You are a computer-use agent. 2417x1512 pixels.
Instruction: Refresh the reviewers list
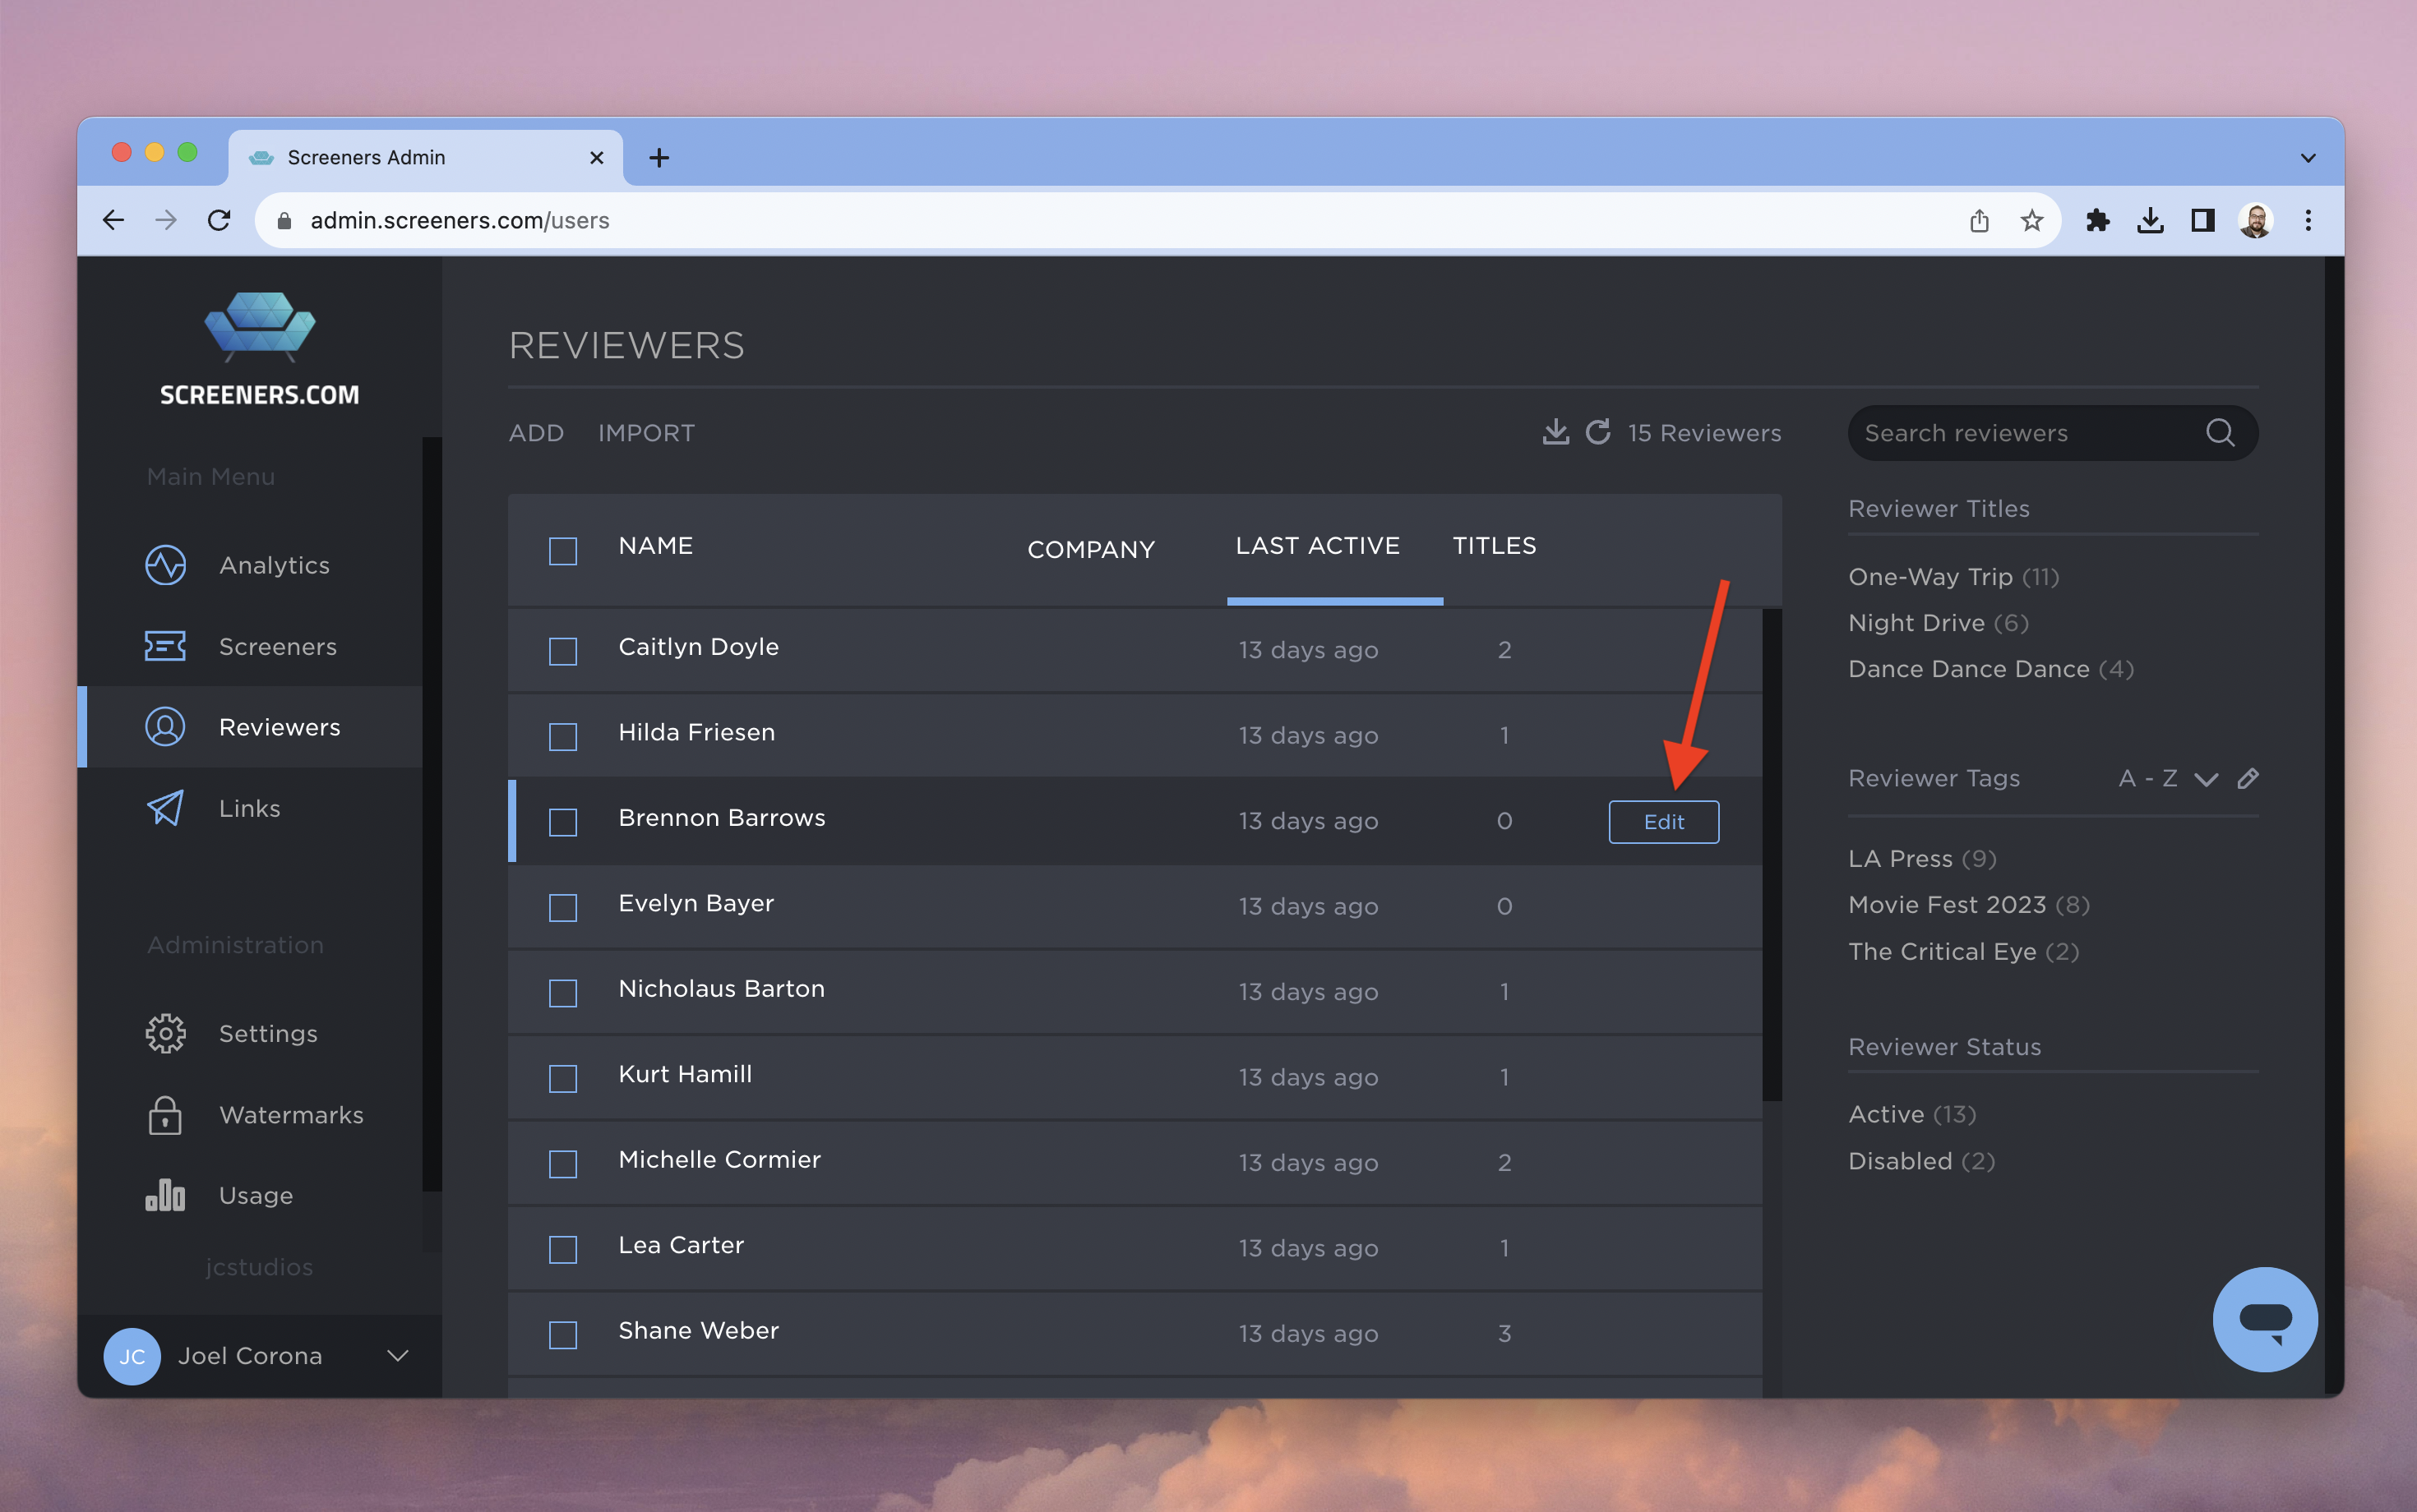point(1599,432)
